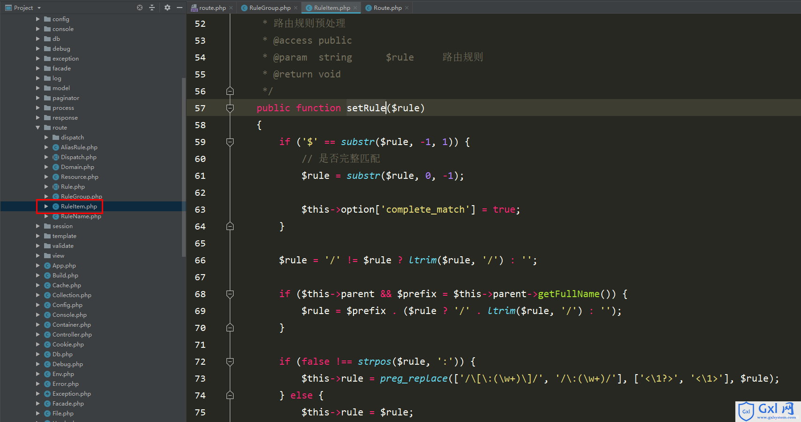Select the validate folder
The width and height of the screenshot is (801, 422).
click(63, 246)
